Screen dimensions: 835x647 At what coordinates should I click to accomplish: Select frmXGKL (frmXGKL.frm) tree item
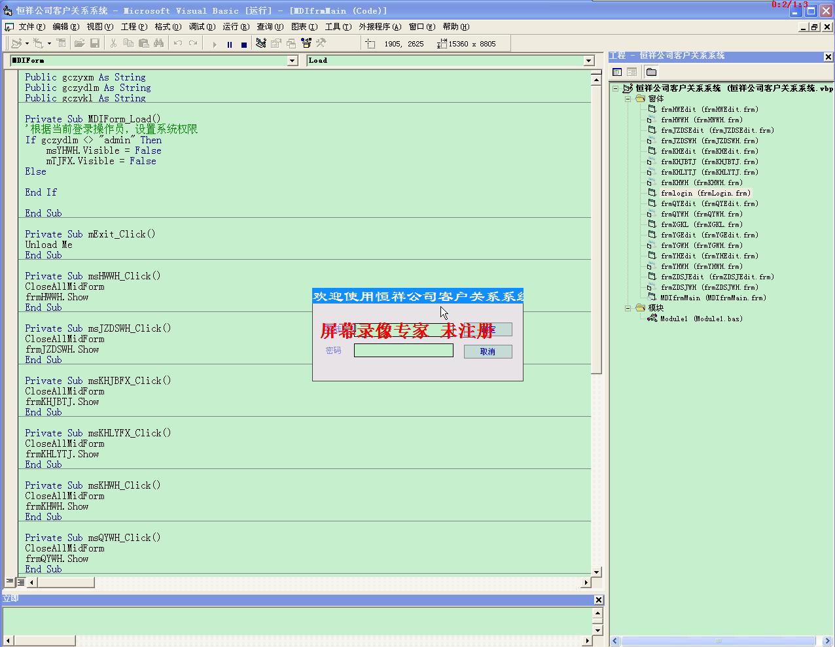point(702,224)
